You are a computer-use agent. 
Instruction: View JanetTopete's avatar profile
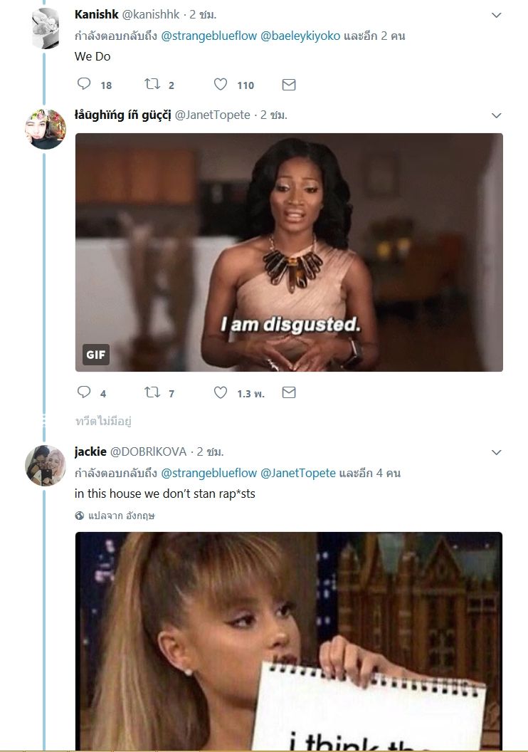pyautogui.click(x=46, y=129)
